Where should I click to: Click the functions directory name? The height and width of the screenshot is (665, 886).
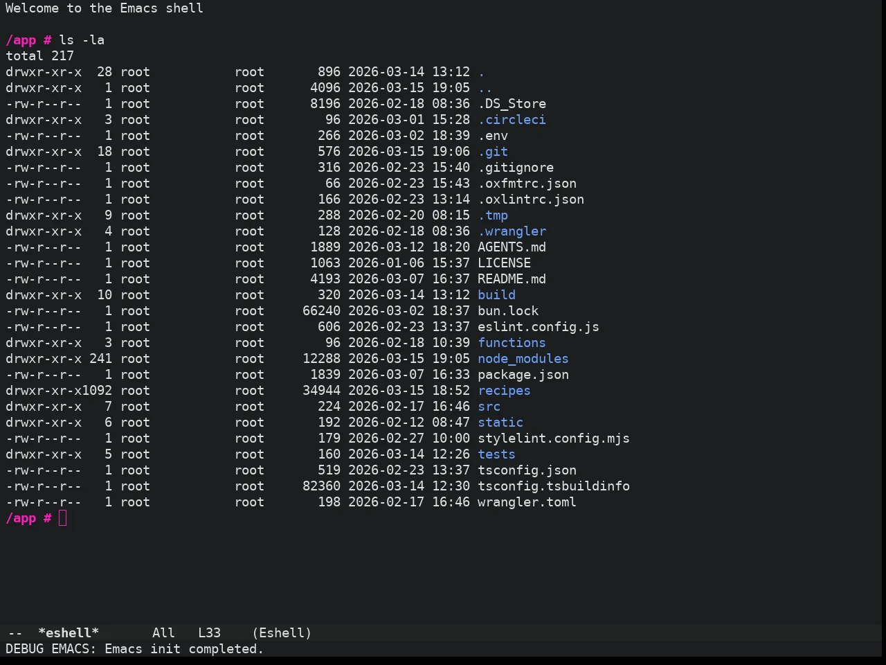tap(512, 343)
